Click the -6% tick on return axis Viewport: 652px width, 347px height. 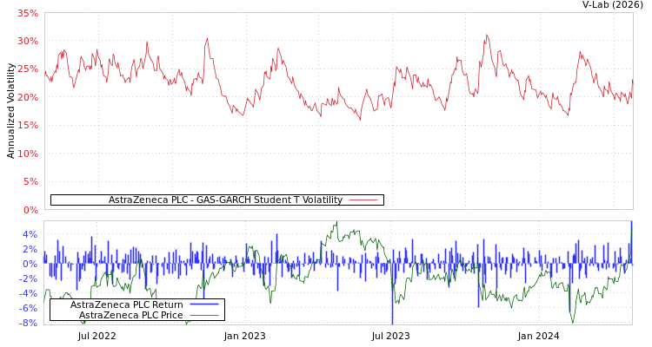click(28, 308)
